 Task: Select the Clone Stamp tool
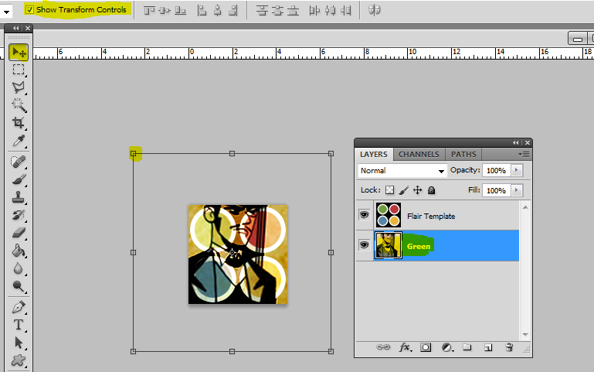[x=19, y=197]
